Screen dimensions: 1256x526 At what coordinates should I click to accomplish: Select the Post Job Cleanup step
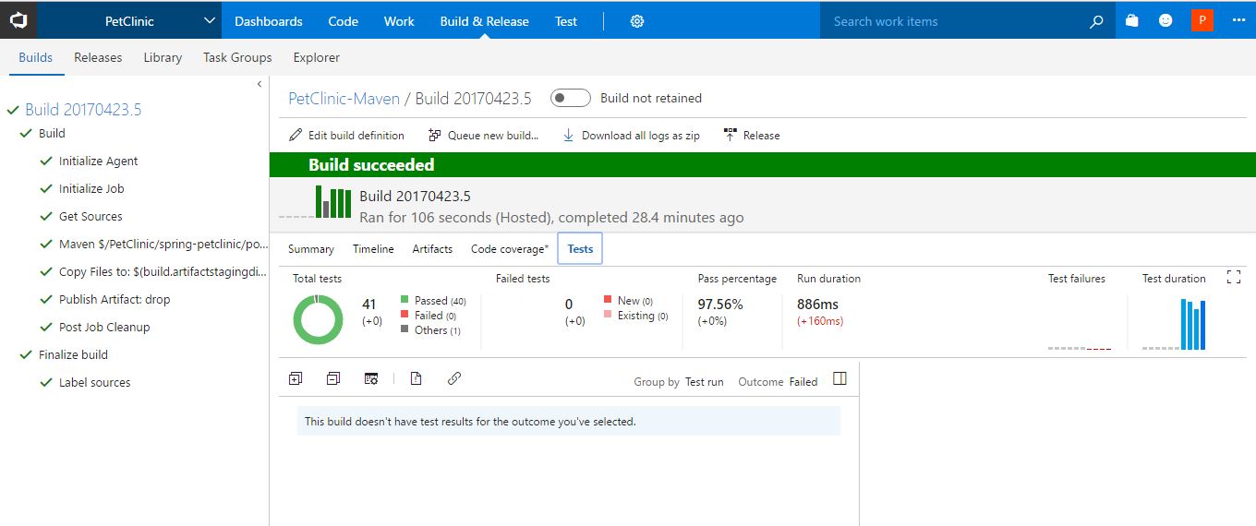(104, 327)
